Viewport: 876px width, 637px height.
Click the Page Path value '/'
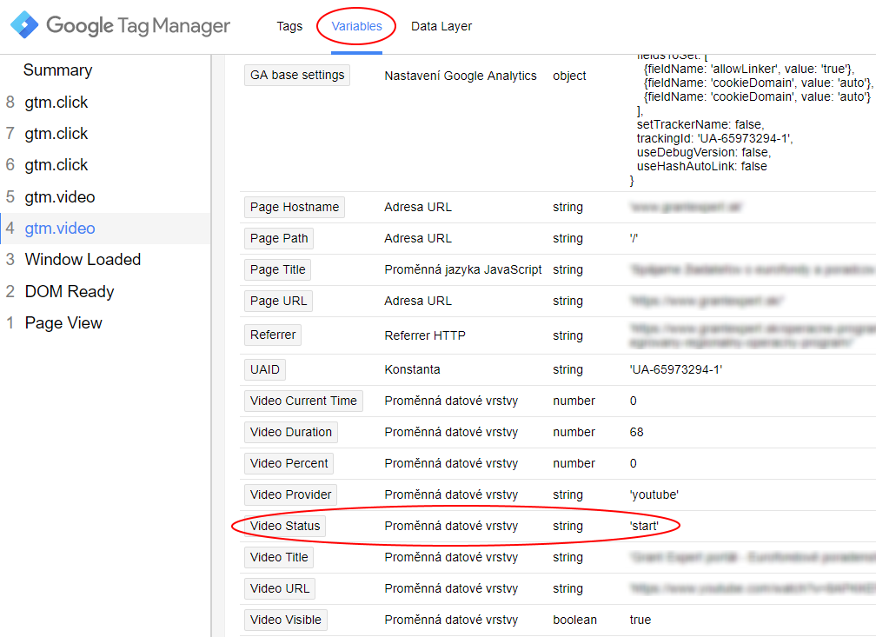[634, 238]
